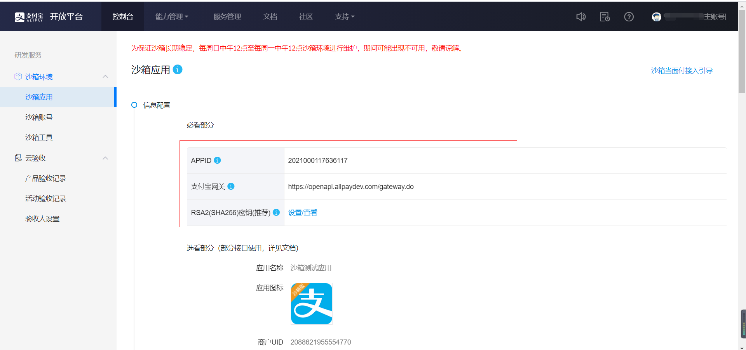Open the 支持 dropdown menu
Image resolution: width=746 pixels, height=350 pixels.
pos(344,16)
